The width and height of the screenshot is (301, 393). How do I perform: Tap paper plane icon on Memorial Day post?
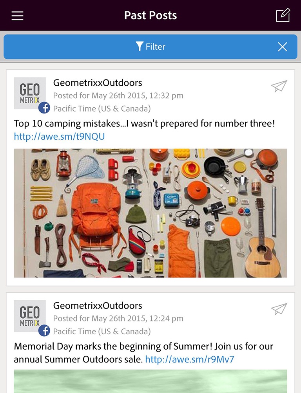pos(279,309)
